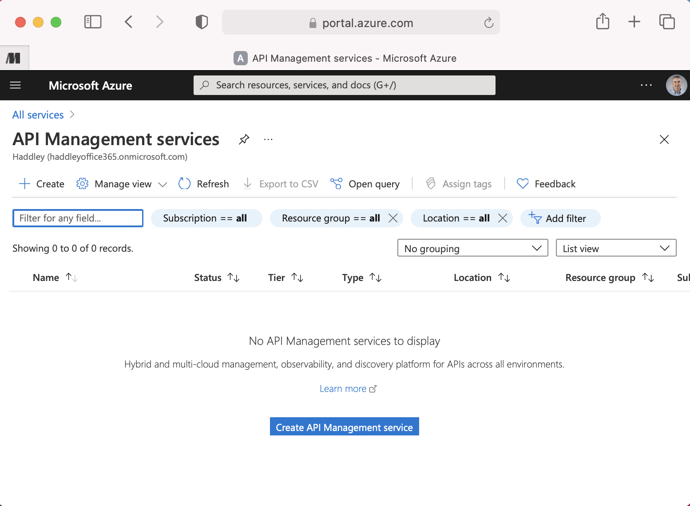Screen dimensions: 690x506
Task: Remove the Resource group filter
Action: (393, 218)
